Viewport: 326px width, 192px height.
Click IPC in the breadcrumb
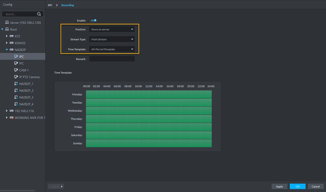(50, 5)
